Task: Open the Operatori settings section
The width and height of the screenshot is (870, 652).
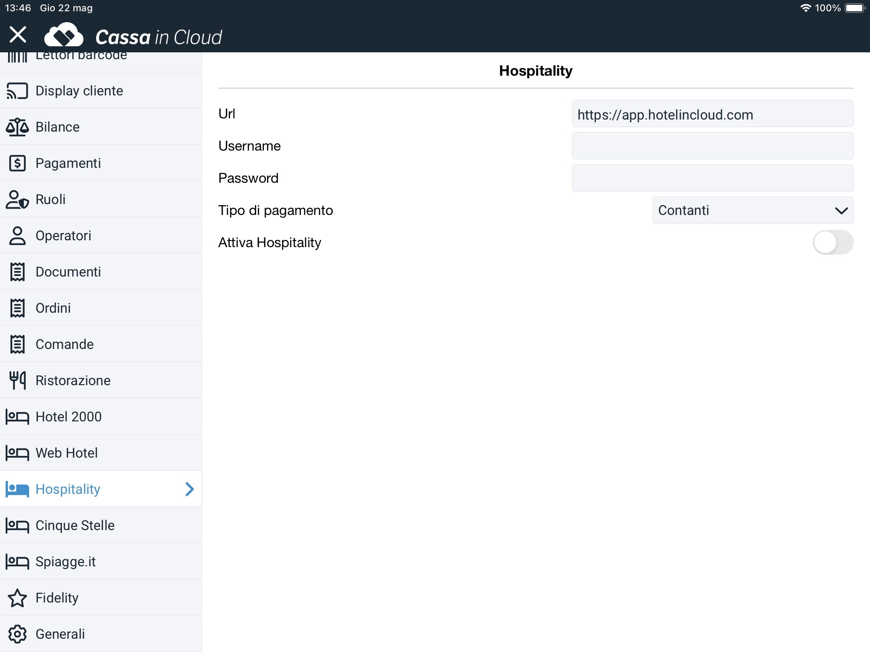Action: (x=64, y=236)
